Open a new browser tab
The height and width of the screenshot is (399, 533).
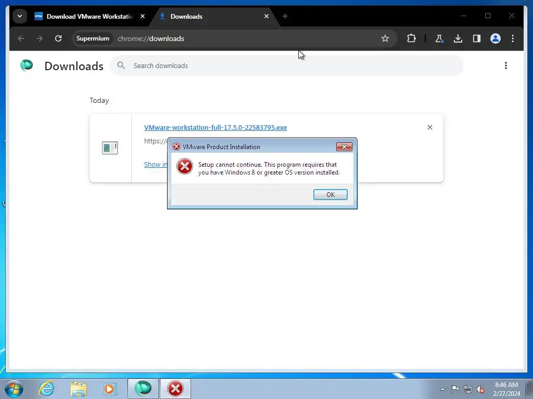(285, 16)
